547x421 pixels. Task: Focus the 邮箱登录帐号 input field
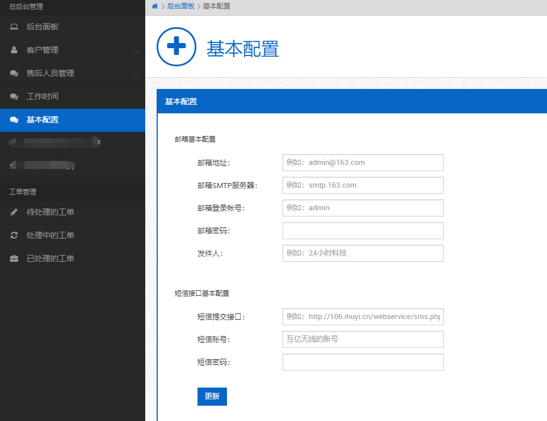coord(363,208)
